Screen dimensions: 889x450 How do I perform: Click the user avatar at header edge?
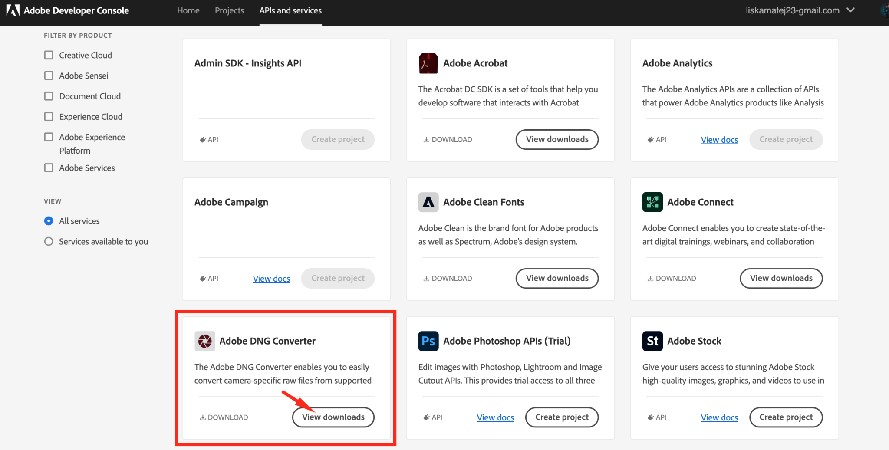click(x=885, y=10)
